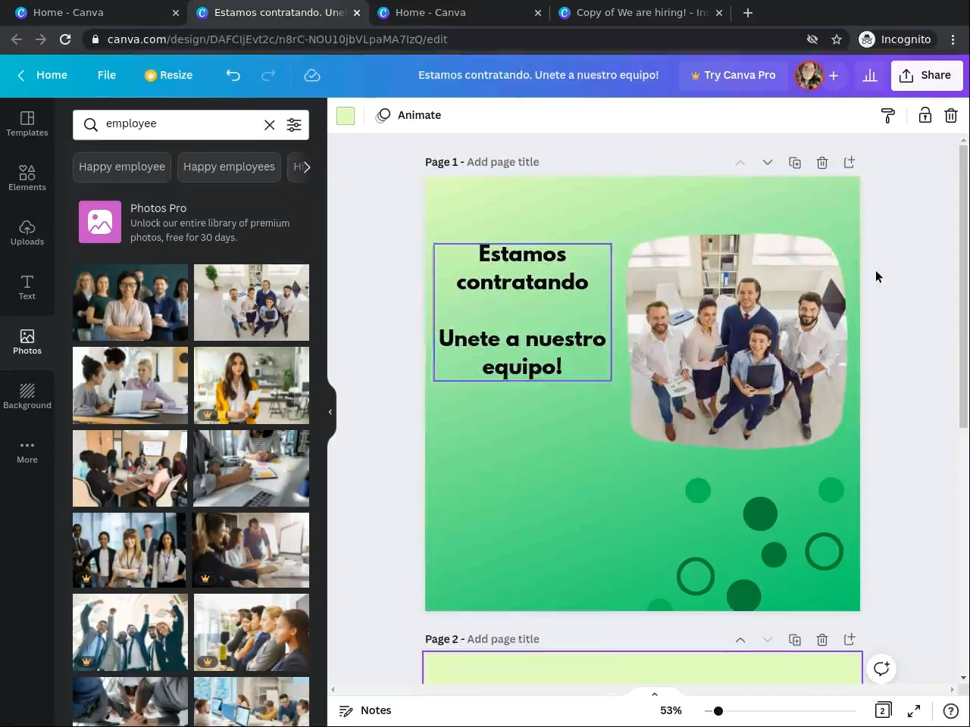The width and height of the screenshot is (970, 727).
Task: Duplicate Page 2
Action: (795, 640)
